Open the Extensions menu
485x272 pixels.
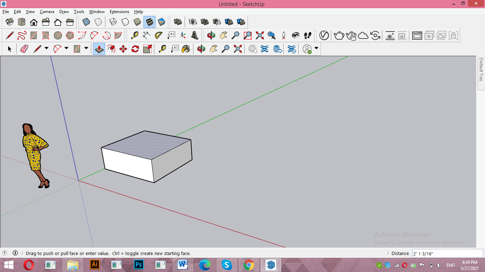pyautogui.click(x=119, y=12)
